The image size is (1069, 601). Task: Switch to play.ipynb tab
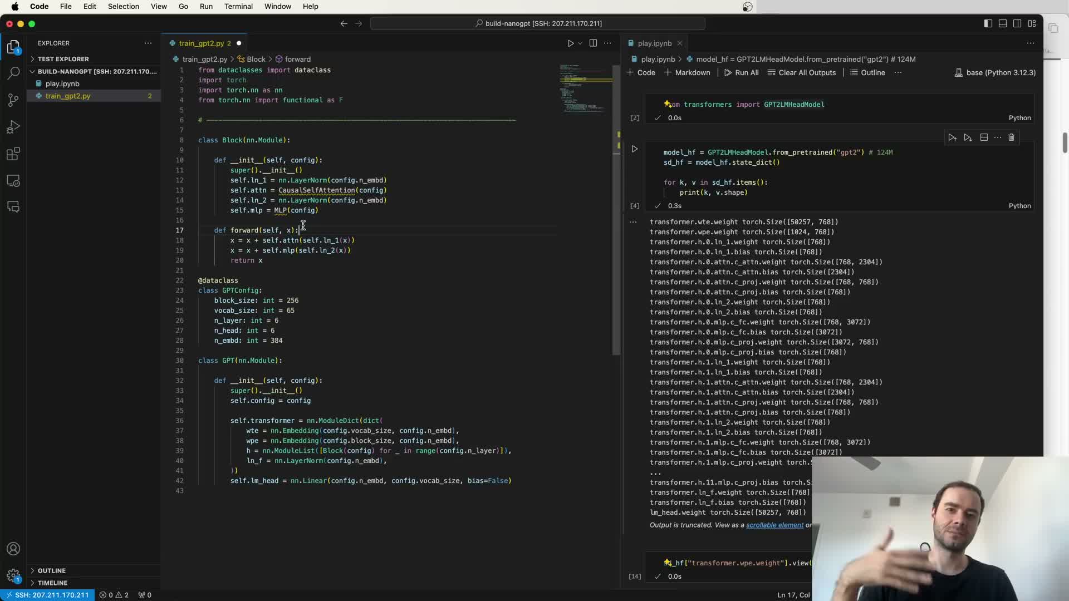click(x=654, y=43)
